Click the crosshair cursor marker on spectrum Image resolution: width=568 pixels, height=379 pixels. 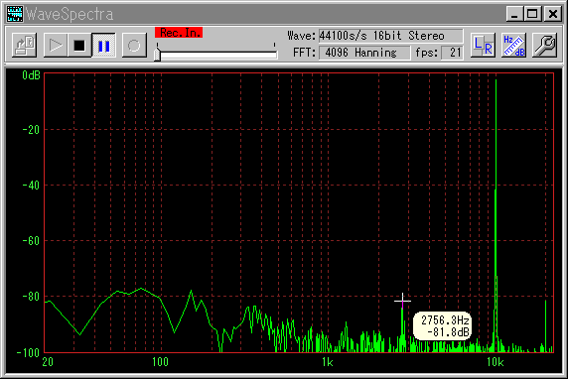(x=402, y=301)
